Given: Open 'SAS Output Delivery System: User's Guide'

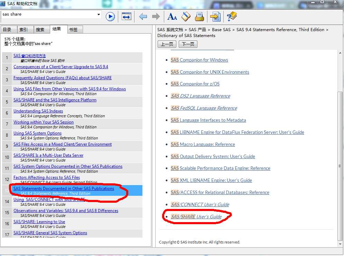Looking at the screenshot, I should point(213,156).
